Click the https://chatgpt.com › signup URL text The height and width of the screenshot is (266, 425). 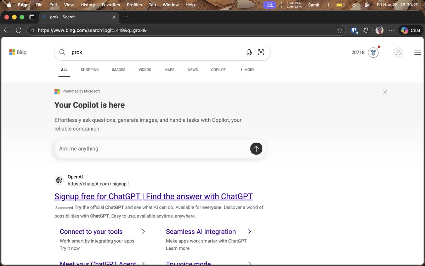point(97,184)
